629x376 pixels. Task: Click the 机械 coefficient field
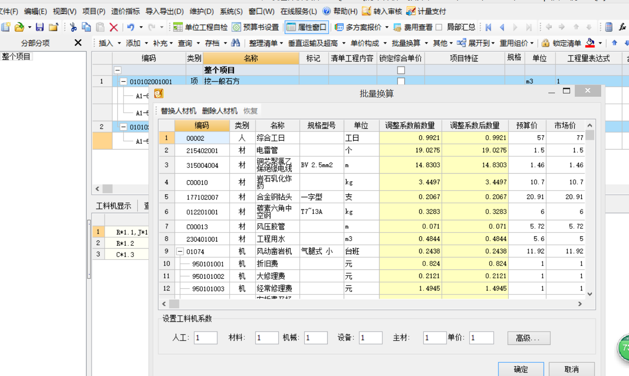316,338
